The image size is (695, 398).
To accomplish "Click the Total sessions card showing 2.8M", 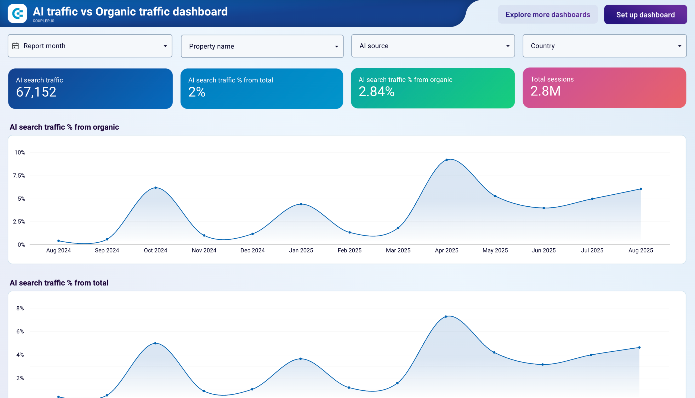I will (x=604, y=88).
